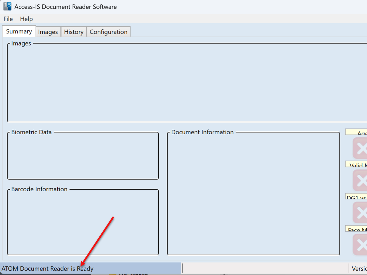This screenshot has width=367, height=275.
Task: Click the Access-IS application title icon
Action: point(7,6)
